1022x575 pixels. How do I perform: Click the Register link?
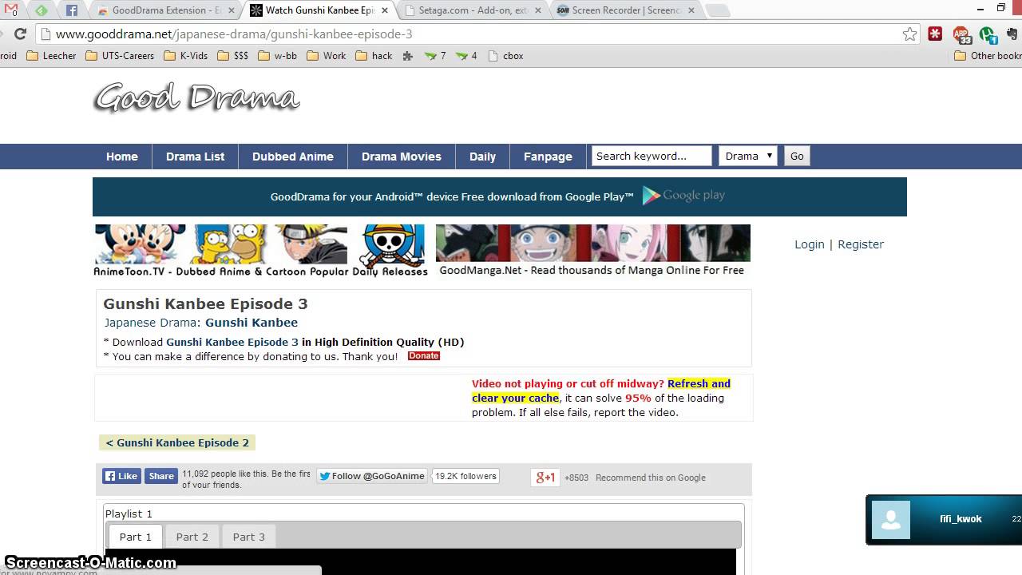pyautogui.click(x=861, y=244)
